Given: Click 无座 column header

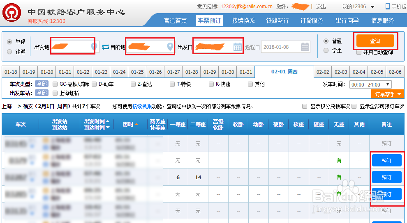Looking at the screenshot, I should click(339, 125).
